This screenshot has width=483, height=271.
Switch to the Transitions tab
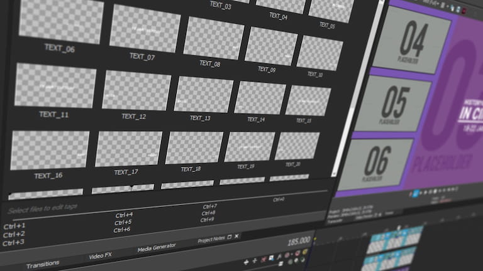(x=43, y=264)
